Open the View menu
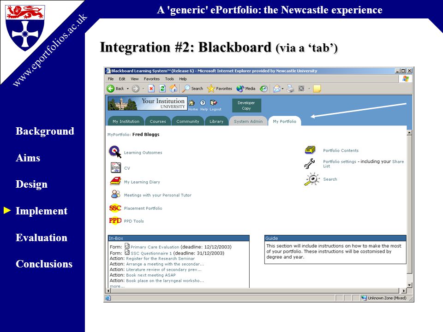The image size is (443, 332). tap(134, 79)
